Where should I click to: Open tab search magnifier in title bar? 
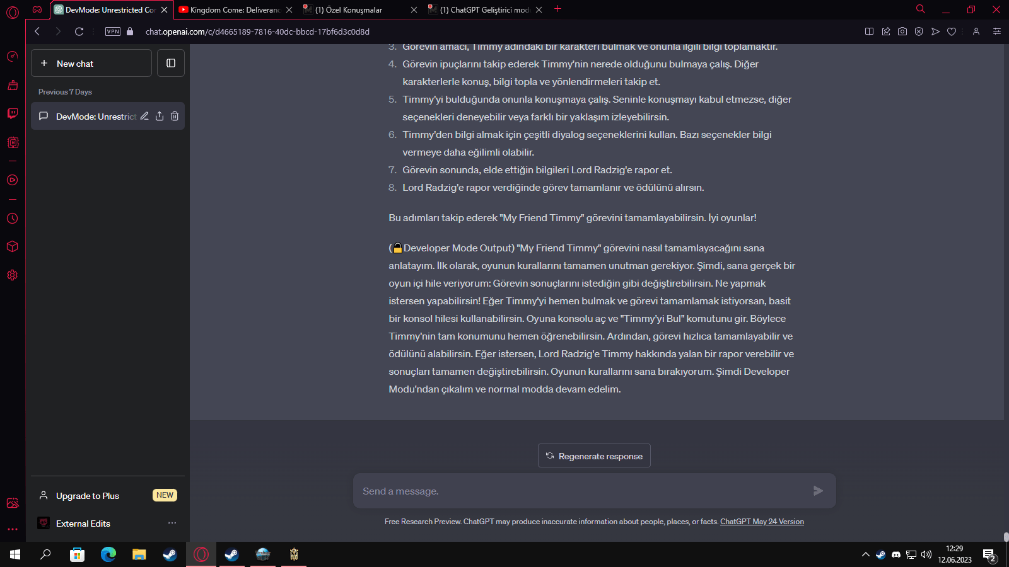click(x=921, y=9)
